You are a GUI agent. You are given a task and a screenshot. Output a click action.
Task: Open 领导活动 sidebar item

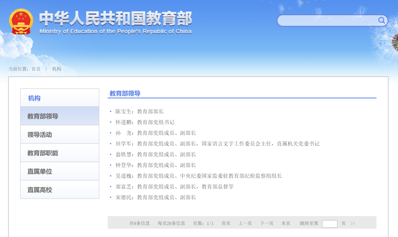point(60,134)
